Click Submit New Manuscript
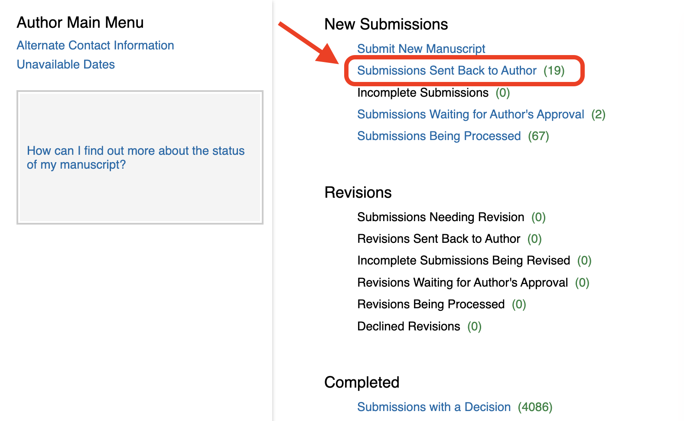Screen dimensions: 684x421 point(421,49)
